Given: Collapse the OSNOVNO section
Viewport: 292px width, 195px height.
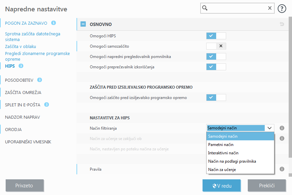Looking at the screenshot, I should pos(83,24).
